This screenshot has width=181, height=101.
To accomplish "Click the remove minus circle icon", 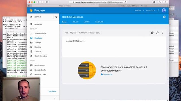I will pyautogui.click(x=157, y=33).
